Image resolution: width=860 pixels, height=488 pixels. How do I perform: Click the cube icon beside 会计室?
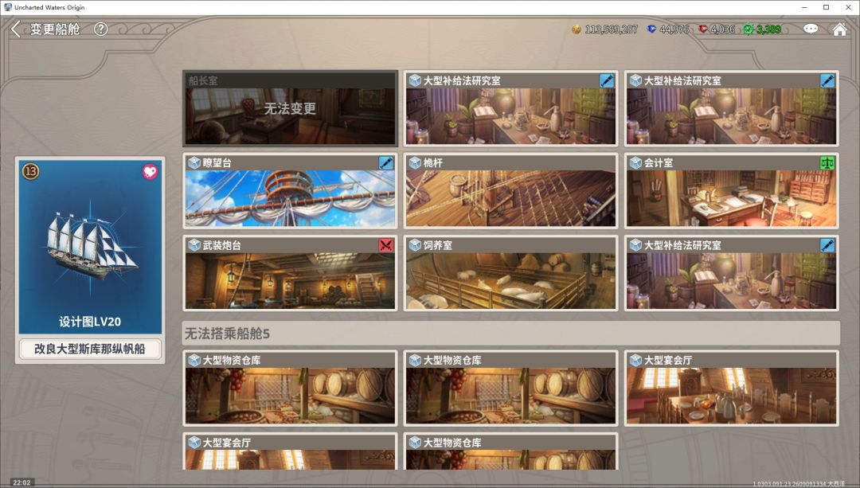635,163
